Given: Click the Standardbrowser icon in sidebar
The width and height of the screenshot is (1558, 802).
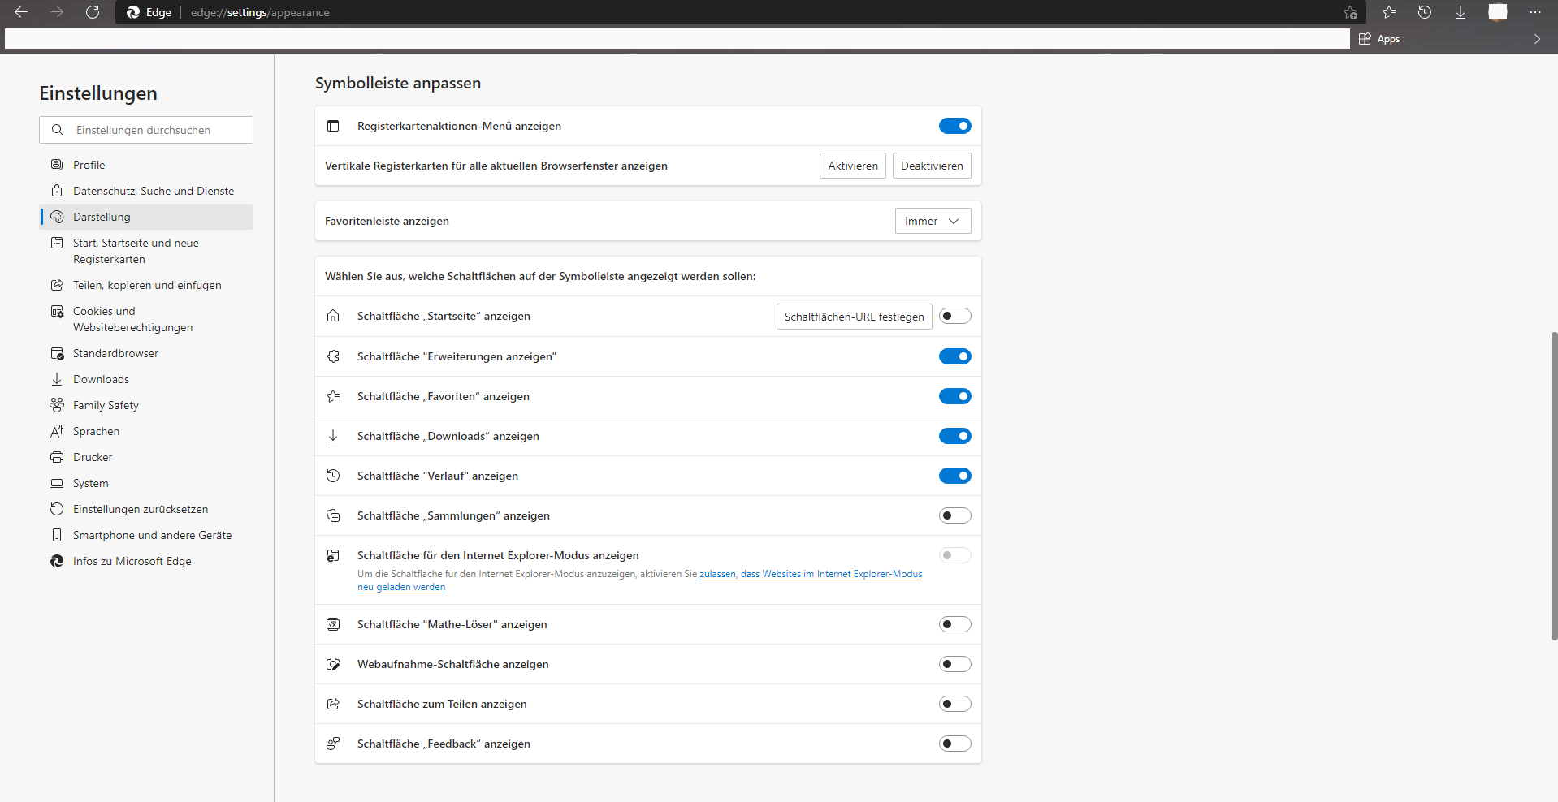Looking at the screenshot, I should [x=57, y=353].
